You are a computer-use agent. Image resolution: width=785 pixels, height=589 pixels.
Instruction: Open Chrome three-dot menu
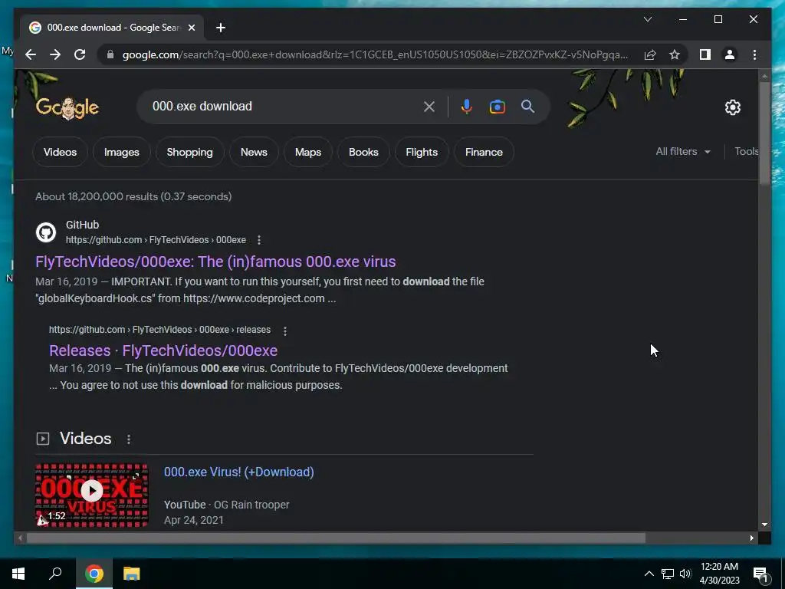click(x=754, y=54)
